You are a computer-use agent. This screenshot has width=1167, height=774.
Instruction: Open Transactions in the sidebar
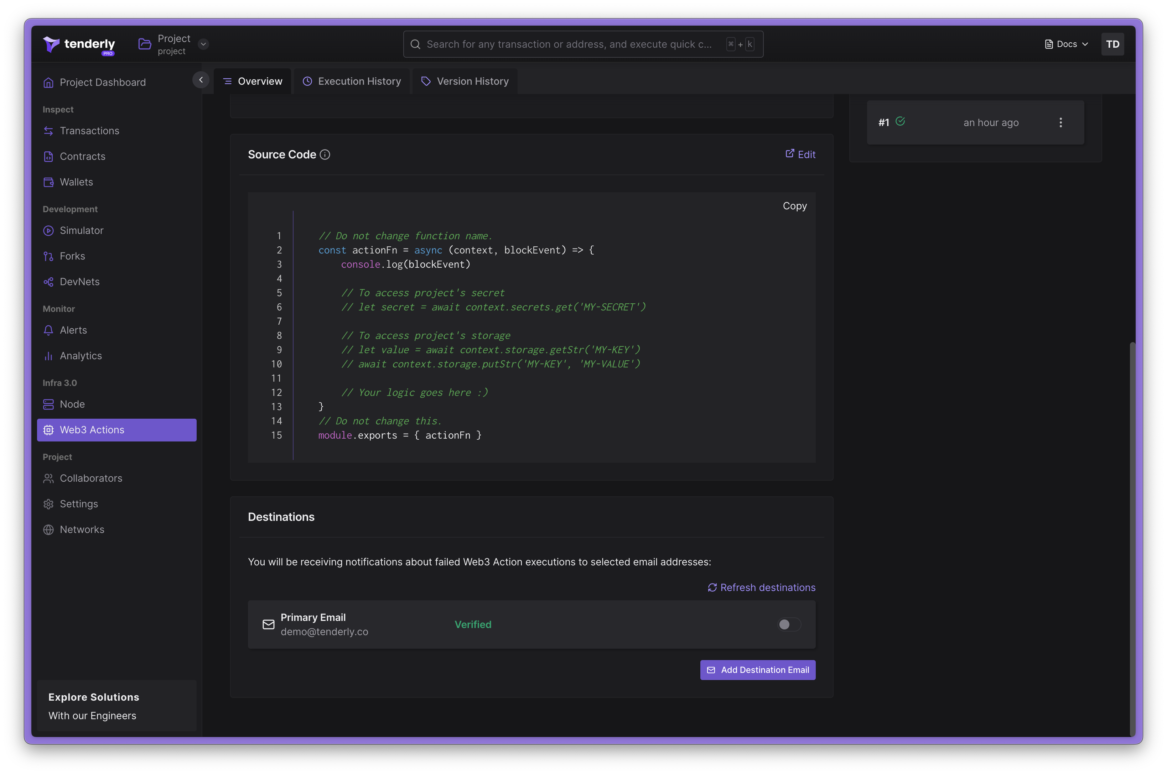116,131
